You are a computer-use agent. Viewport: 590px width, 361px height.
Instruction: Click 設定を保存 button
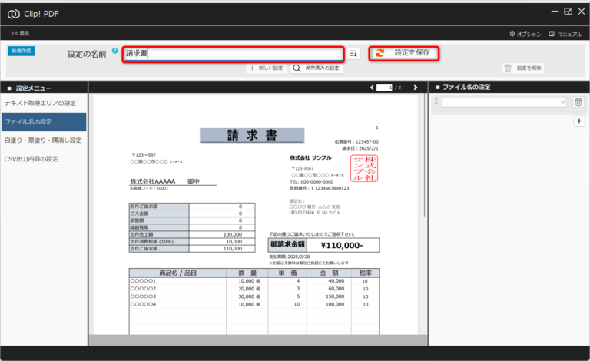(x=405, y=53)
